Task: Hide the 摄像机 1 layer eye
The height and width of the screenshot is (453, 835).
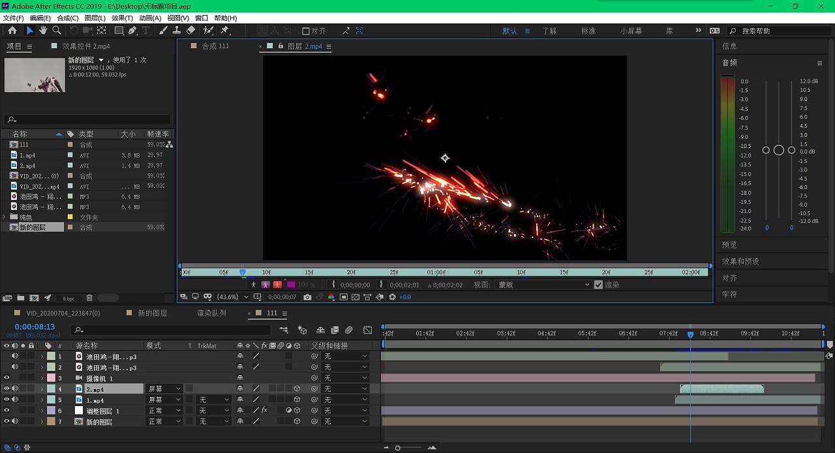Action: (7, 378)
